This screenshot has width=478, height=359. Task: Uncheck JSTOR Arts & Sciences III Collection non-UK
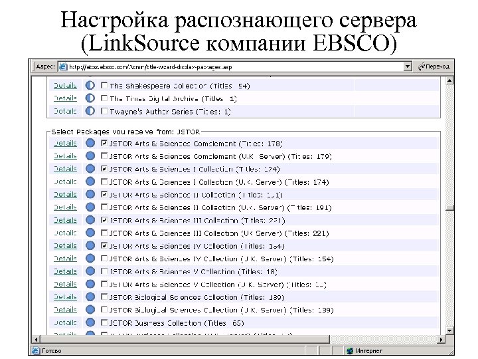pos(104,220)
